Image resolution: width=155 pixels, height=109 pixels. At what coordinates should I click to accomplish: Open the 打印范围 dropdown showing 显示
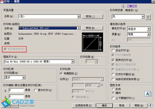[24, 77]
